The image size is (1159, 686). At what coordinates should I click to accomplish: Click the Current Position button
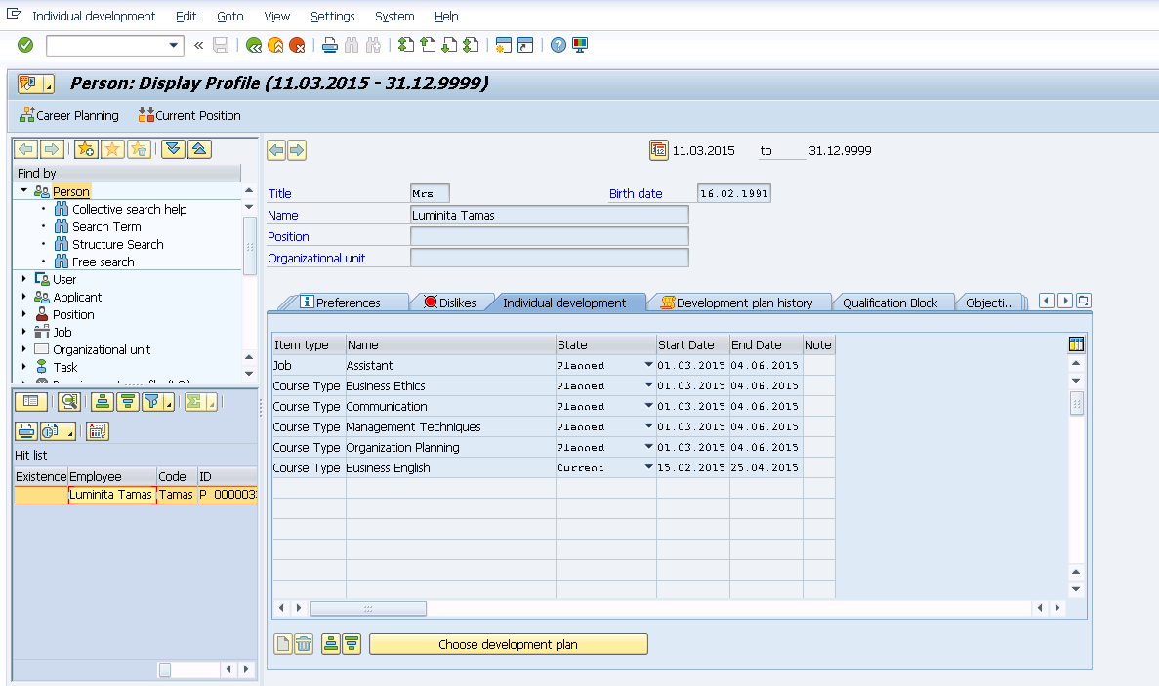pyautogui.click(x=189, y=115)
